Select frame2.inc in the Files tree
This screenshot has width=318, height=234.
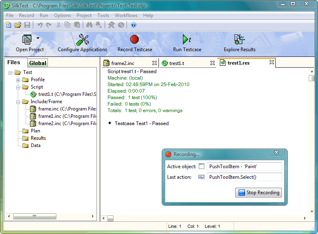(63, 123)
